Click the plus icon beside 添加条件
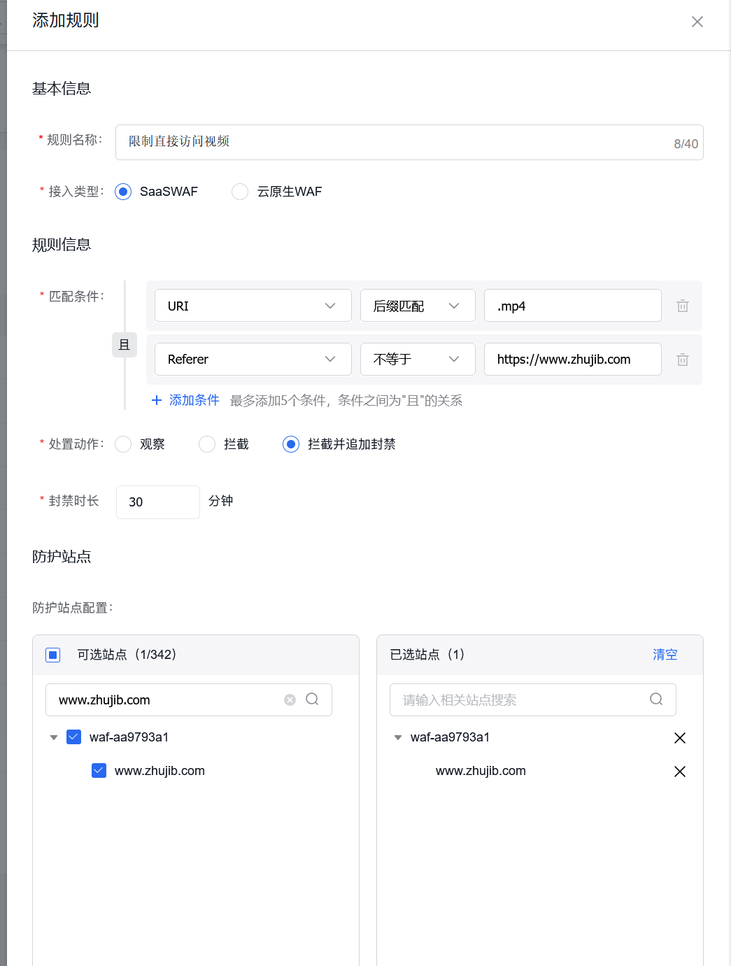 pyautogui.click(x=157, y=400)
